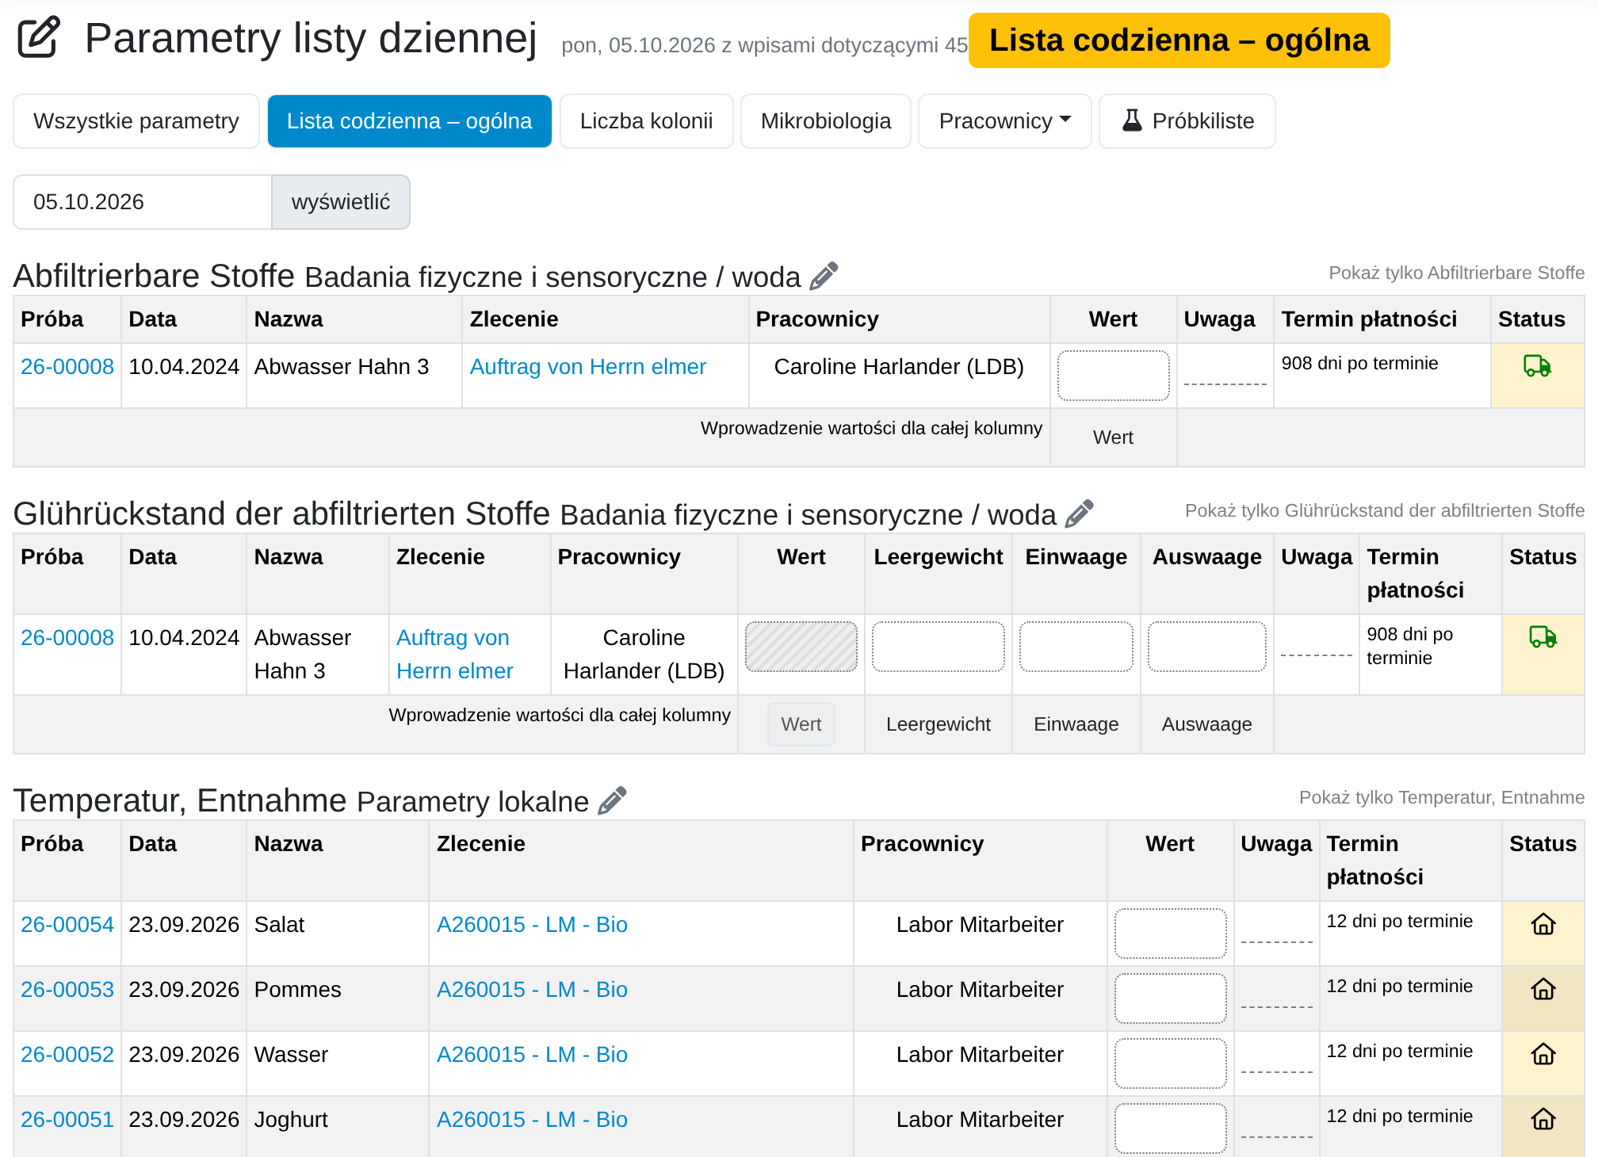Open sample 26-00054 link

click(x=67, y=924)
